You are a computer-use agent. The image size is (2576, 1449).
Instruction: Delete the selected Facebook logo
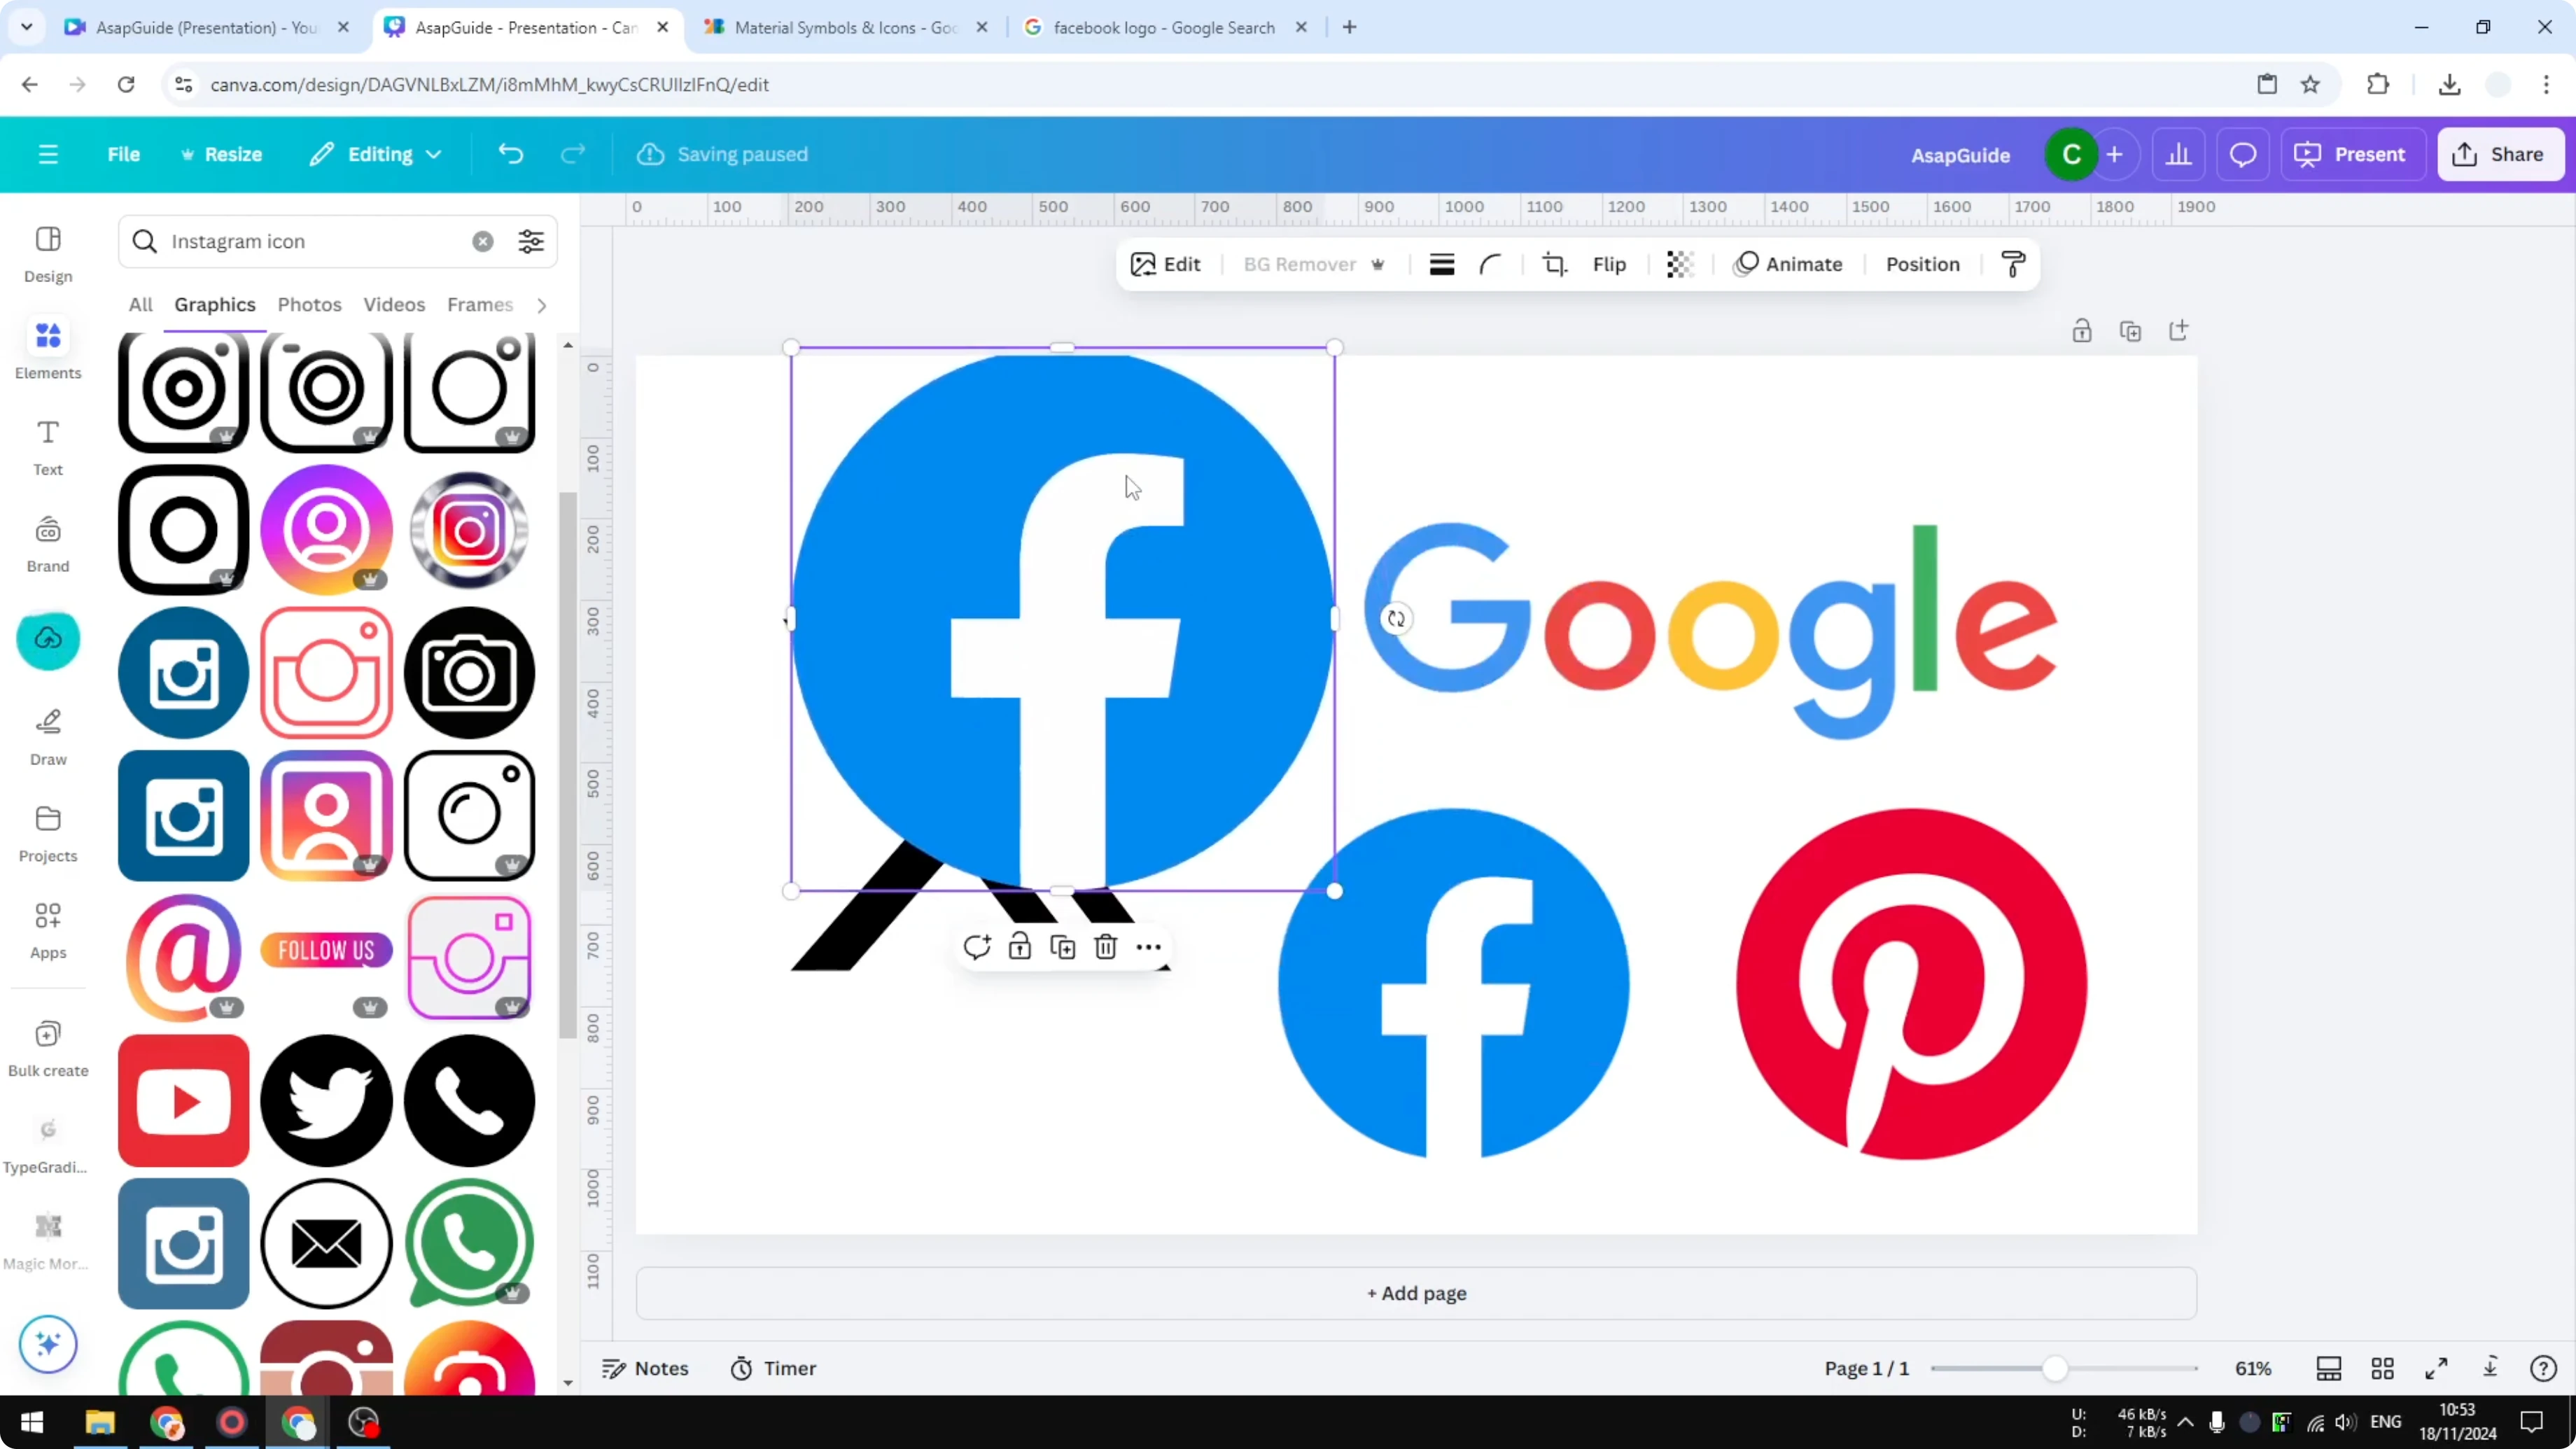(x=1105, y=946)
